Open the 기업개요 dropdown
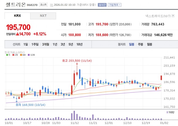 (x=115, y=5)
